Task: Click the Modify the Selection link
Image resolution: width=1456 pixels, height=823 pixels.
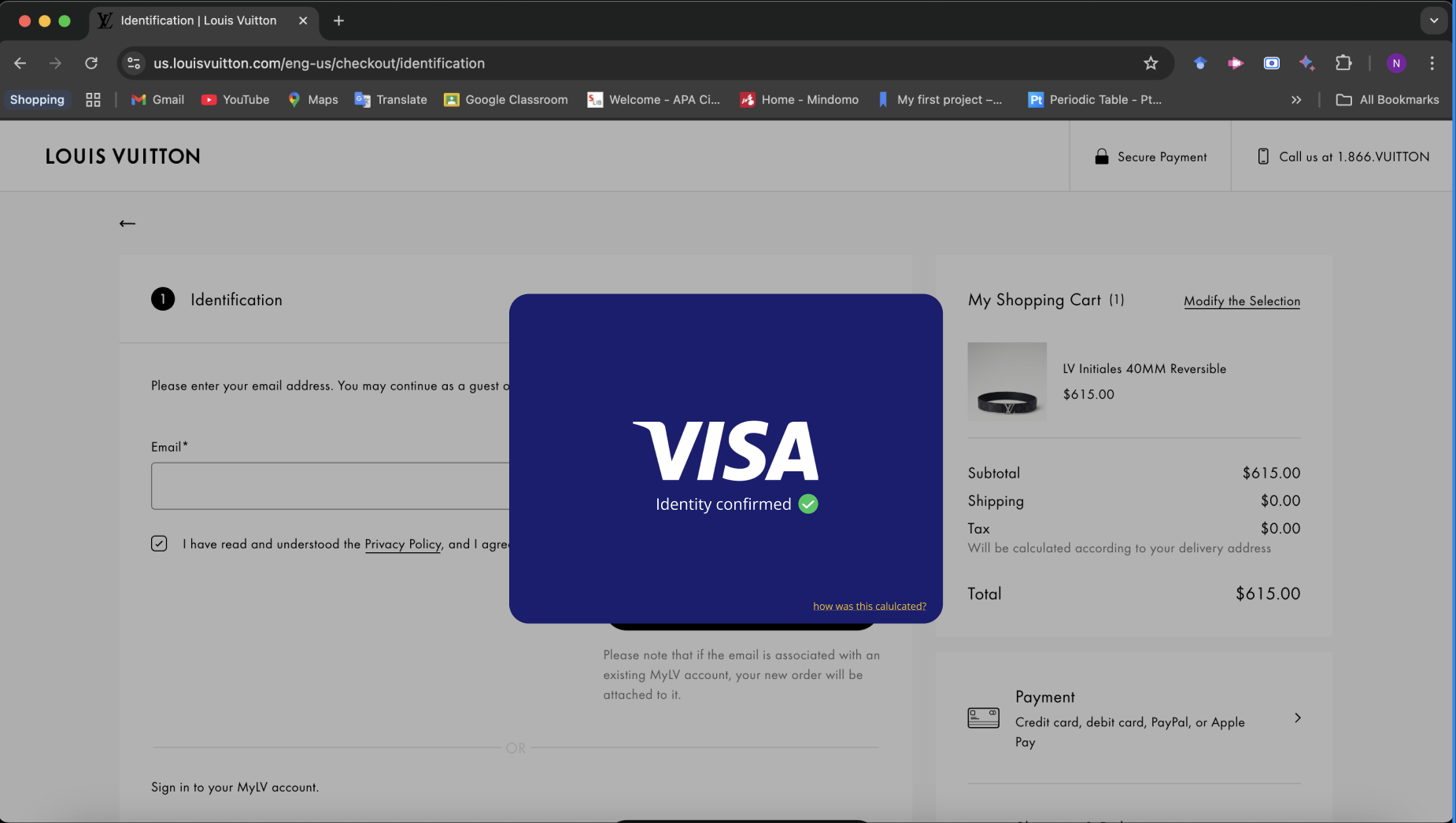Action: click(1242, 301)
